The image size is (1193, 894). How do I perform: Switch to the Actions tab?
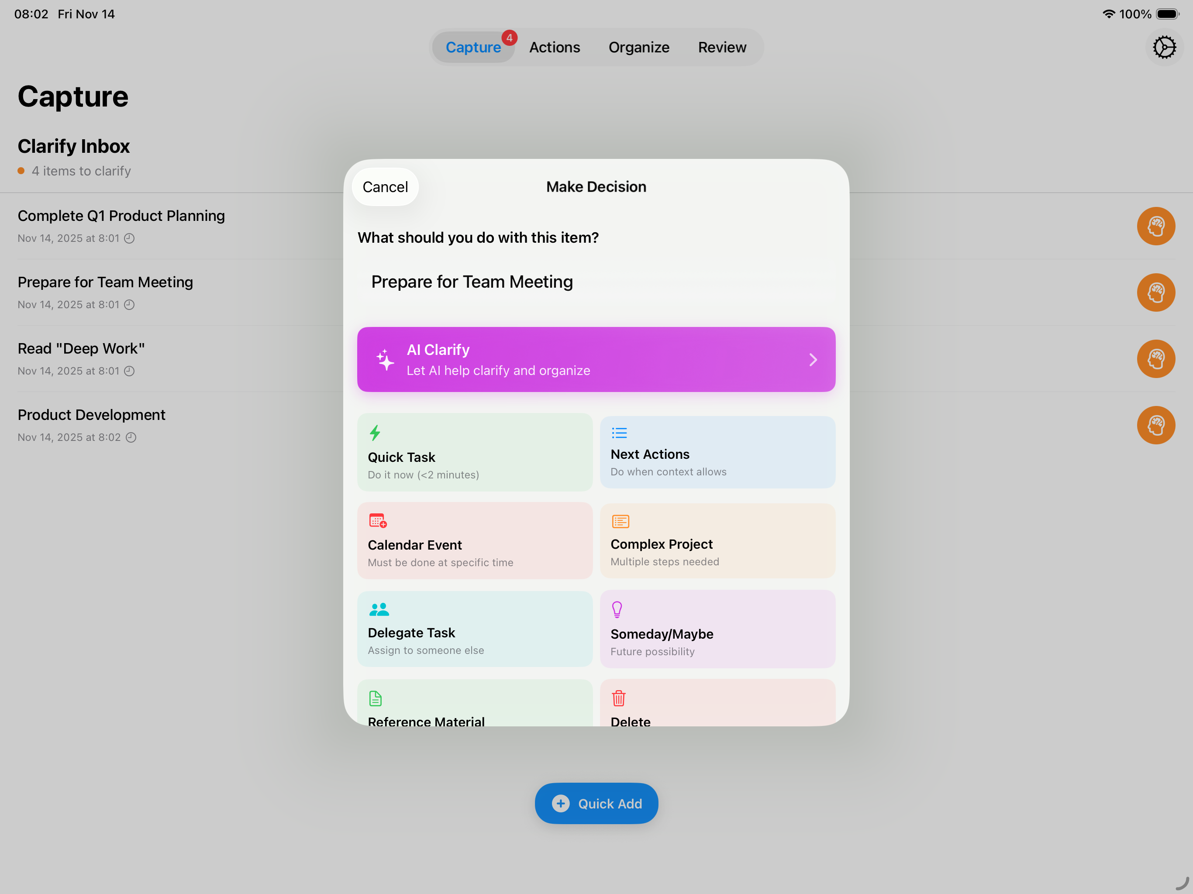tap(554, 48)
